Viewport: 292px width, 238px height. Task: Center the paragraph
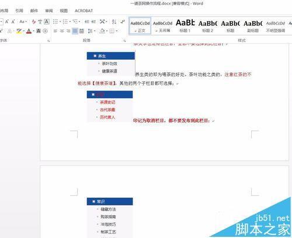tap(62, 31)
